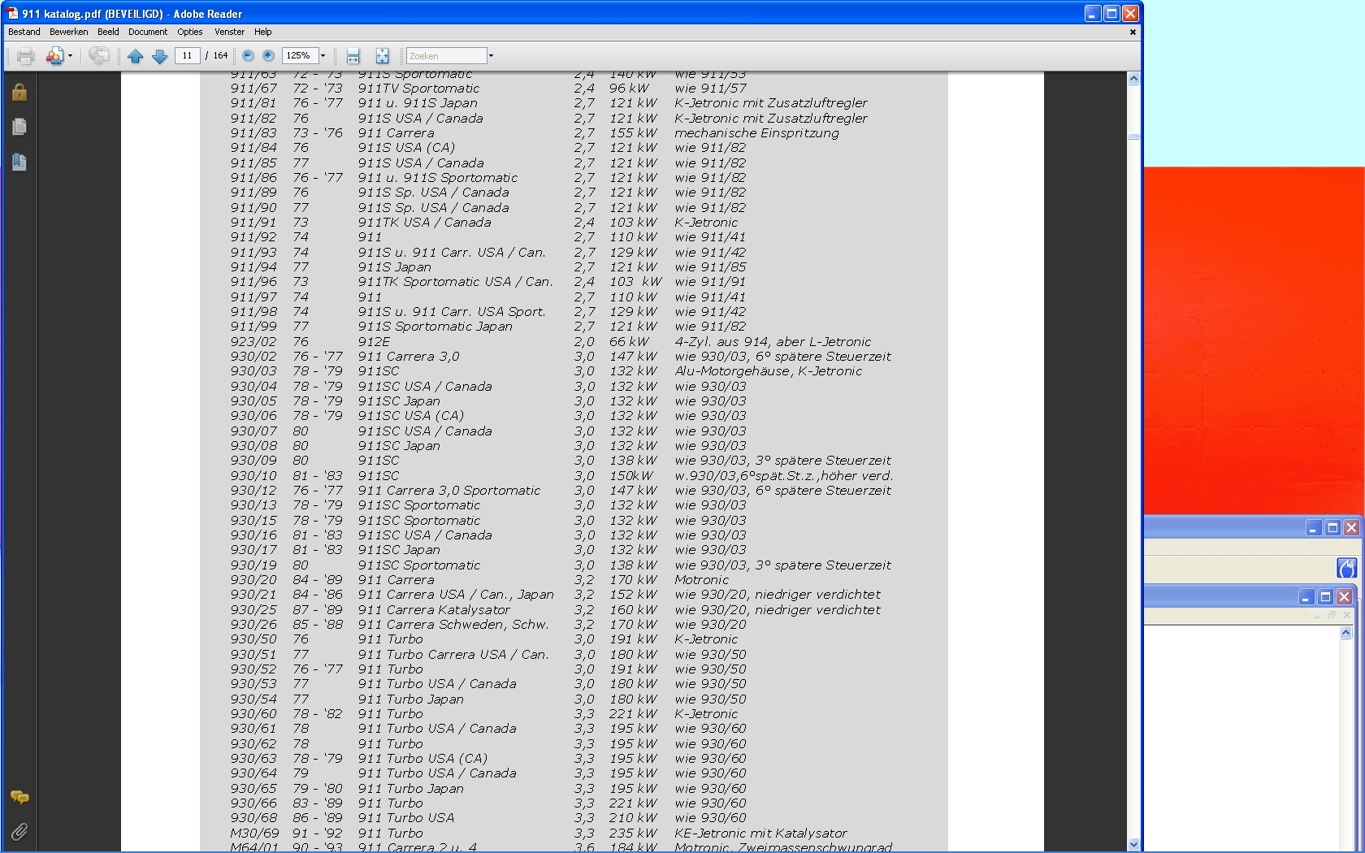This screenshot has height=853, width=1365.
Task: Click the vertical scrollbar down arrow
Action: [x=1133, y=844]
